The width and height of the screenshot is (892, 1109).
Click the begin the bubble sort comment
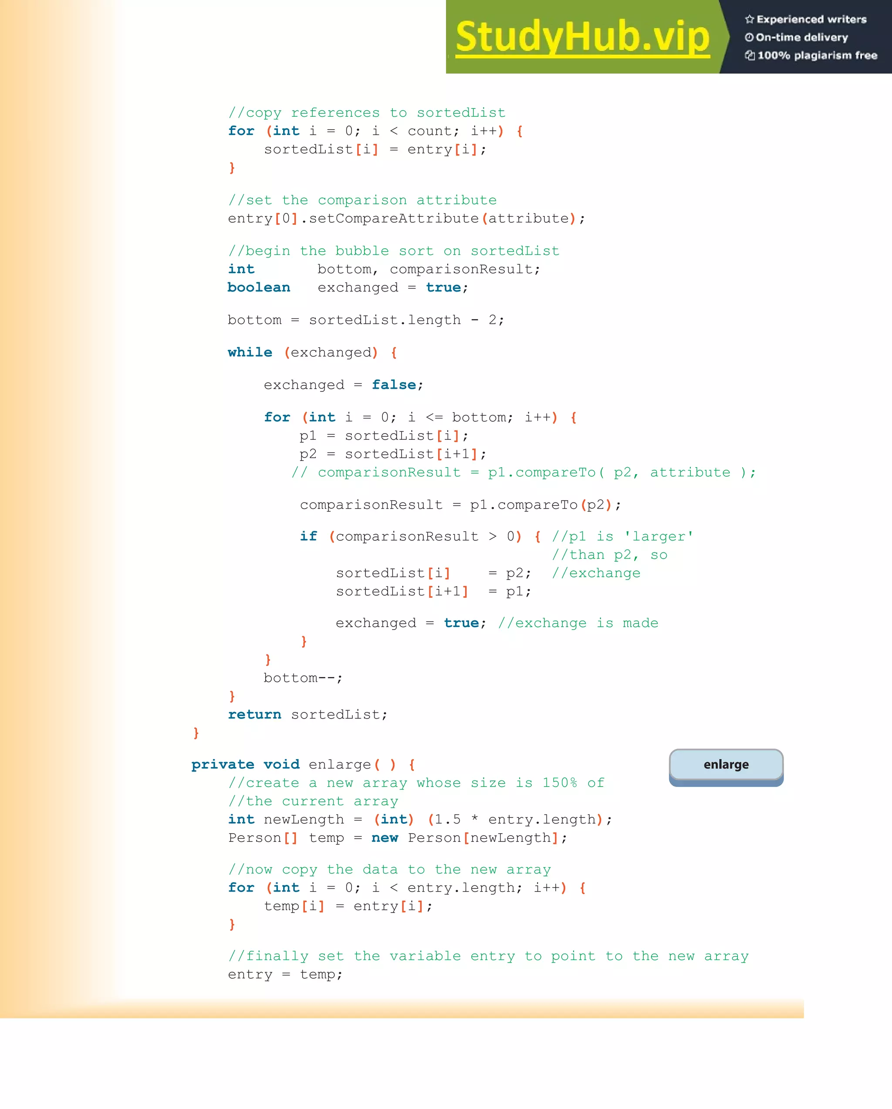tap(393, 251)
